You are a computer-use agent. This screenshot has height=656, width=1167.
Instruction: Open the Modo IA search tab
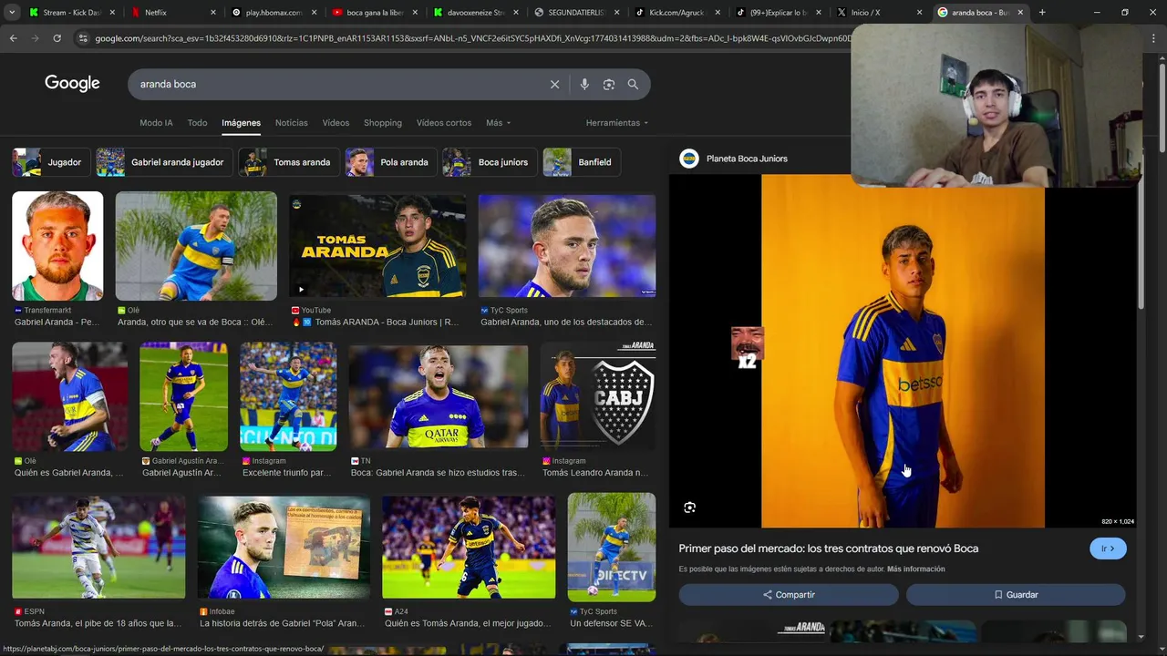point(156,123)
